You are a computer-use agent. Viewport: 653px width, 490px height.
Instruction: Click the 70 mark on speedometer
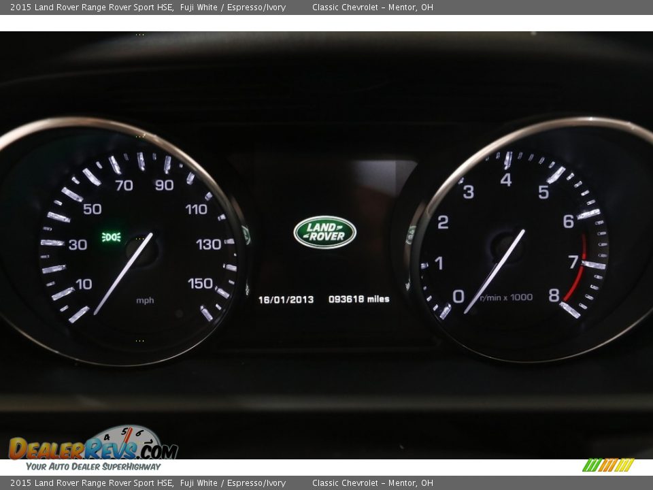point(124,185)
